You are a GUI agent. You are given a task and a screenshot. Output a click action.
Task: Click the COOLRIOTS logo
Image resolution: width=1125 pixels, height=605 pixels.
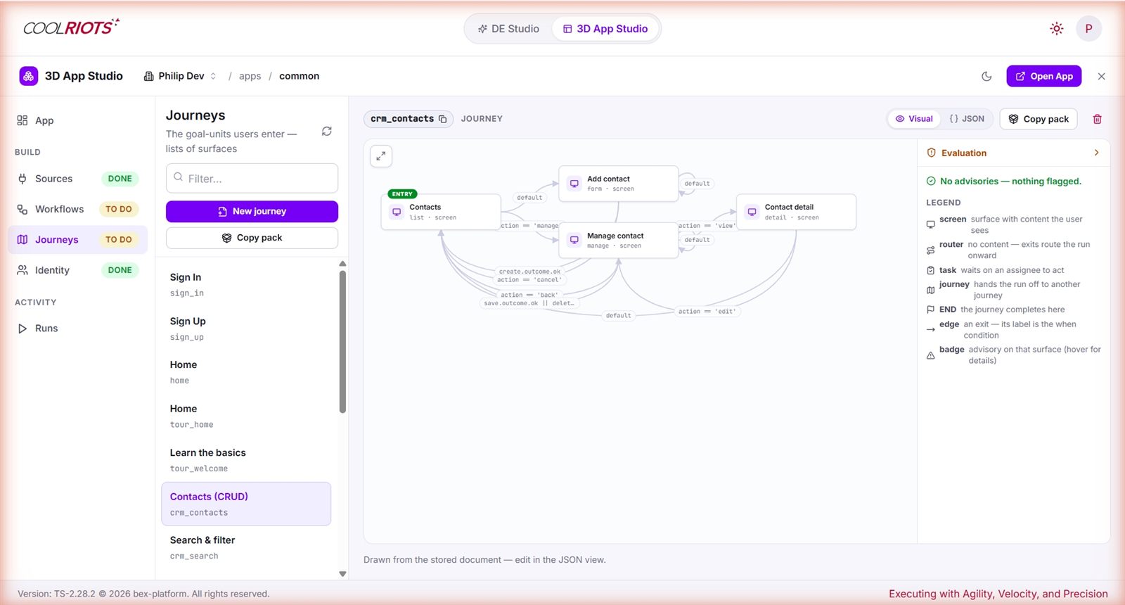[x=71, y=27]
